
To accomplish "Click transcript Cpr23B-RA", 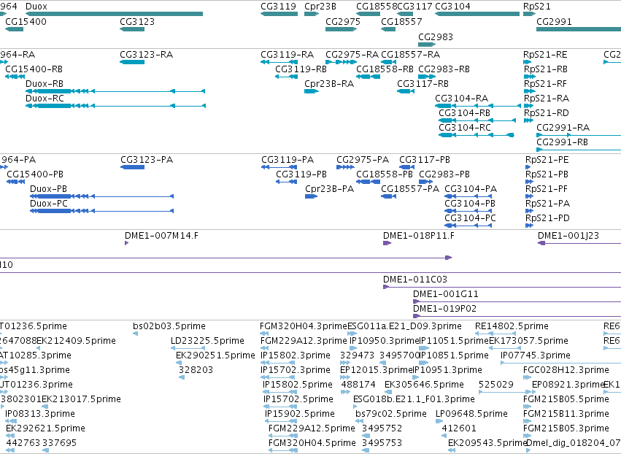I will tap(329, 84).
